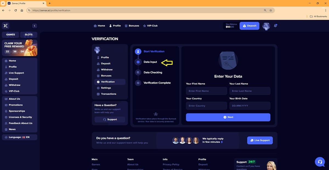Open the notifications bell icon
329x170 pixels.
(275, 26)
